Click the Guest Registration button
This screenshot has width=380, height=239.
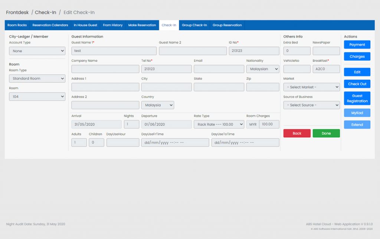(x=357, y=98)
